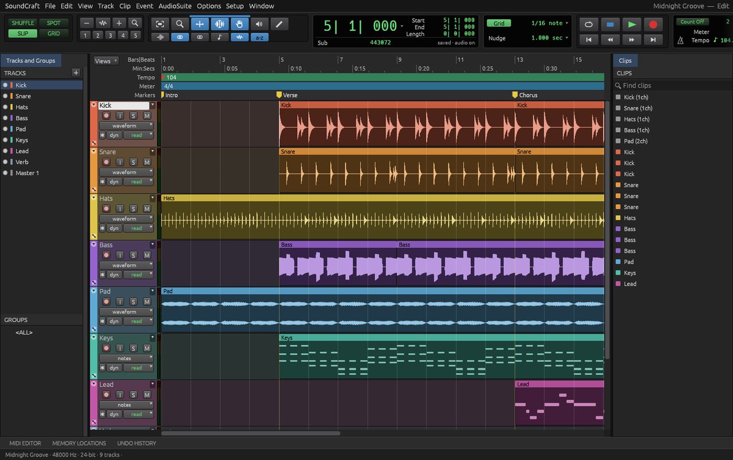Open the AudioSuite menu
The width and height of the screenshot is (733, 460).
(x=175, y=6)
